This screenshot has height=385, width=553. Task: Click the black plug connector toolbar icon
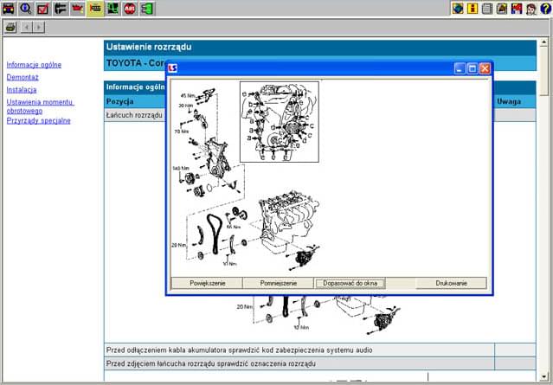pos(61,9)
